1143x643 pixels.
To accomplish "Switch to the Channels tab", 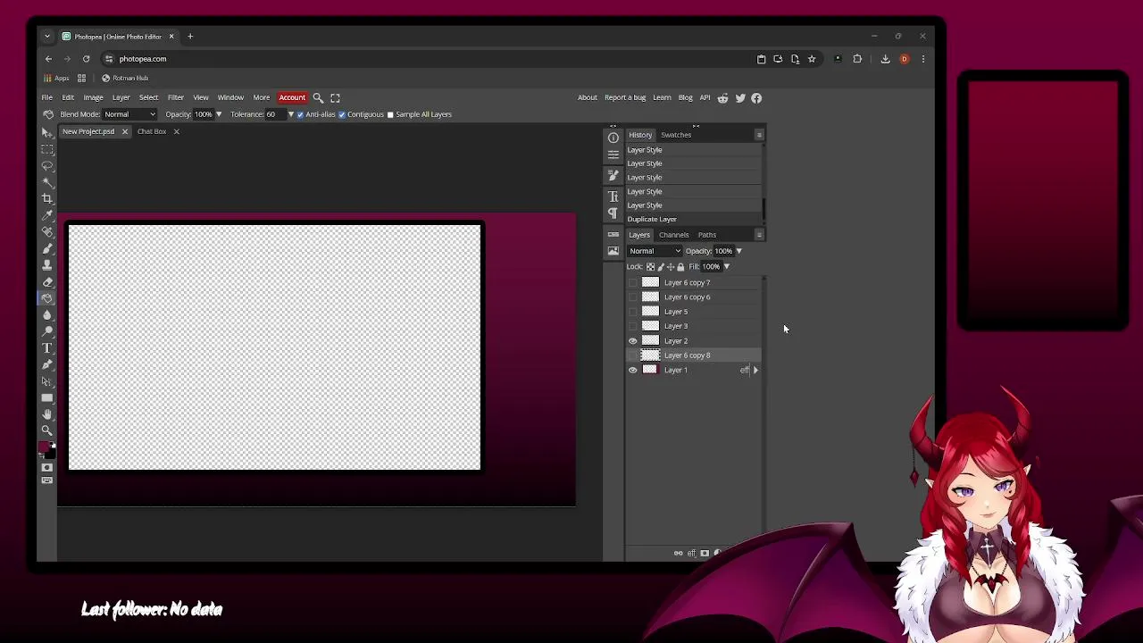I will tap(674, 235).
